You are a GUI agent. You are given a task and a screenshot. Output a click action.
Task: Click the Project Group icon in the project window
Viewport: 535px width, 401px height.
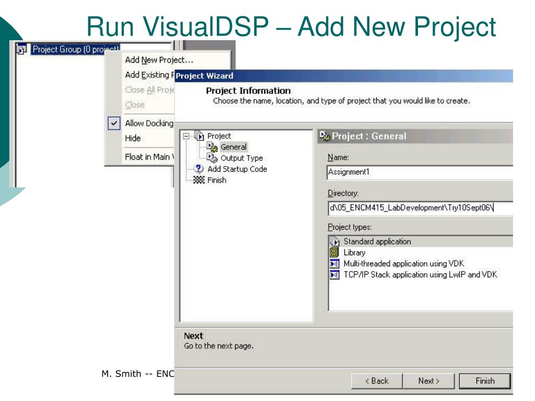(21, 50)
